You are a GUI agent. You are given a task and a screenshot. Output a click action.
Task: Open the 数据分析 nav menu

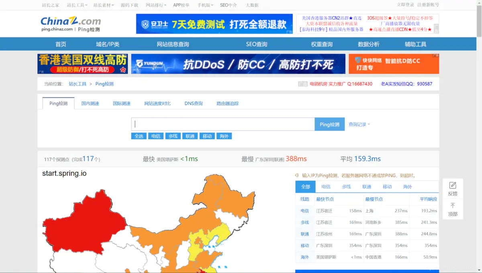[x=369, y=44]
